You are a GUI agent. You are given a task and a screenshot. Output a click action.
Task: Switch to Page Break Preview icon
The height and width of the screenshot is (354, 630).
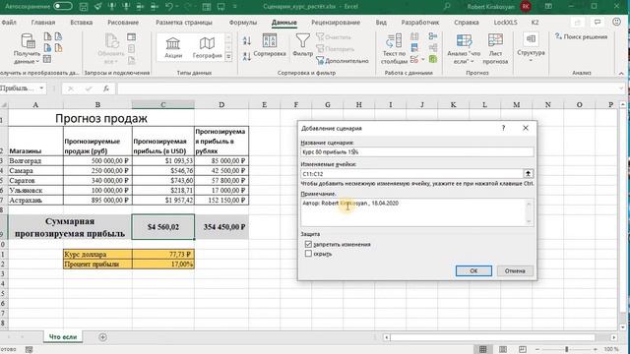[523, 349]
